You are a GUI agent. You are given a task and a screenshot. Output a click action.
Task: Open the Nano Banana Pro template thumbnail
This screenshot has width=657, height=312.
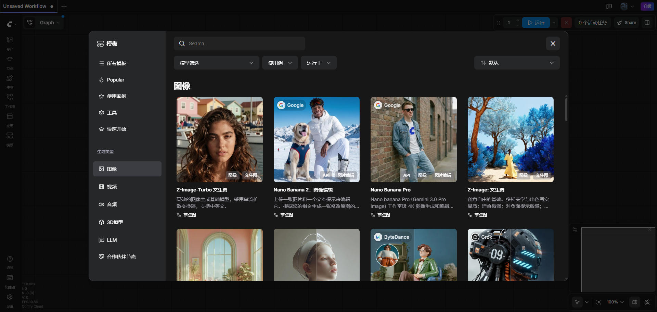point(413,139)
